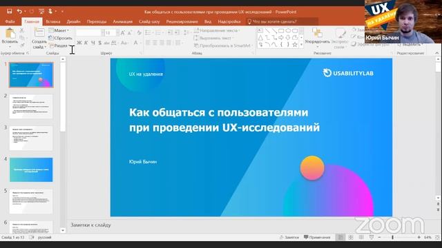Open the Макет layout dropdown
Screen dimensions: 442x248
pyautogui.click(x=59, y=30)
